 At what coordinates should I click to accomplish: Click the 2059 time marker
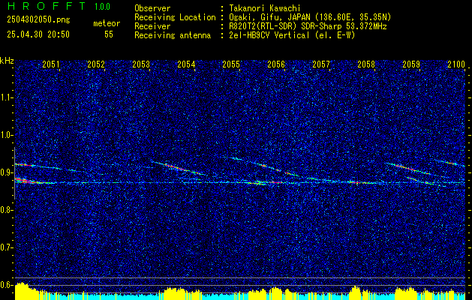coord(411,64)
